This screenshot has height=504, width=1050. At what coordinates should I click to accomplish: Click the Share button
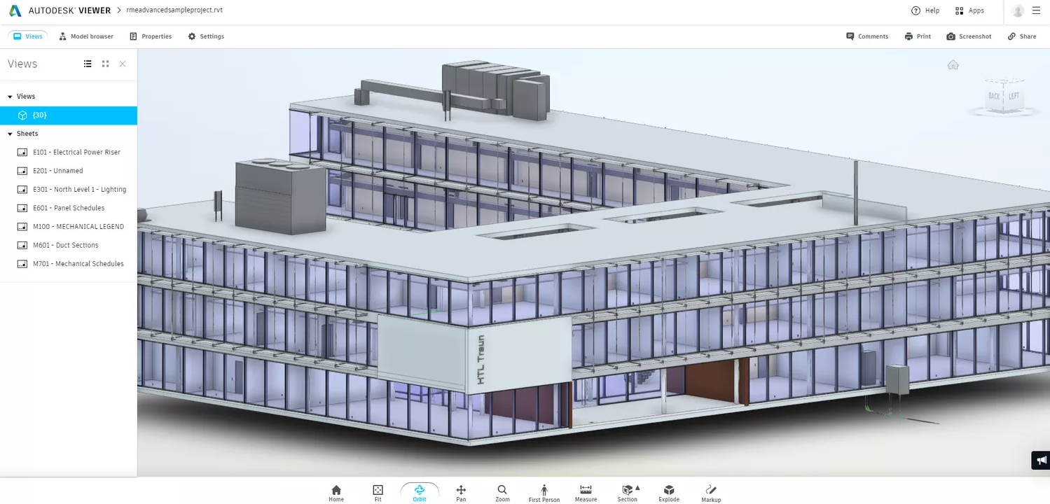1022,36
